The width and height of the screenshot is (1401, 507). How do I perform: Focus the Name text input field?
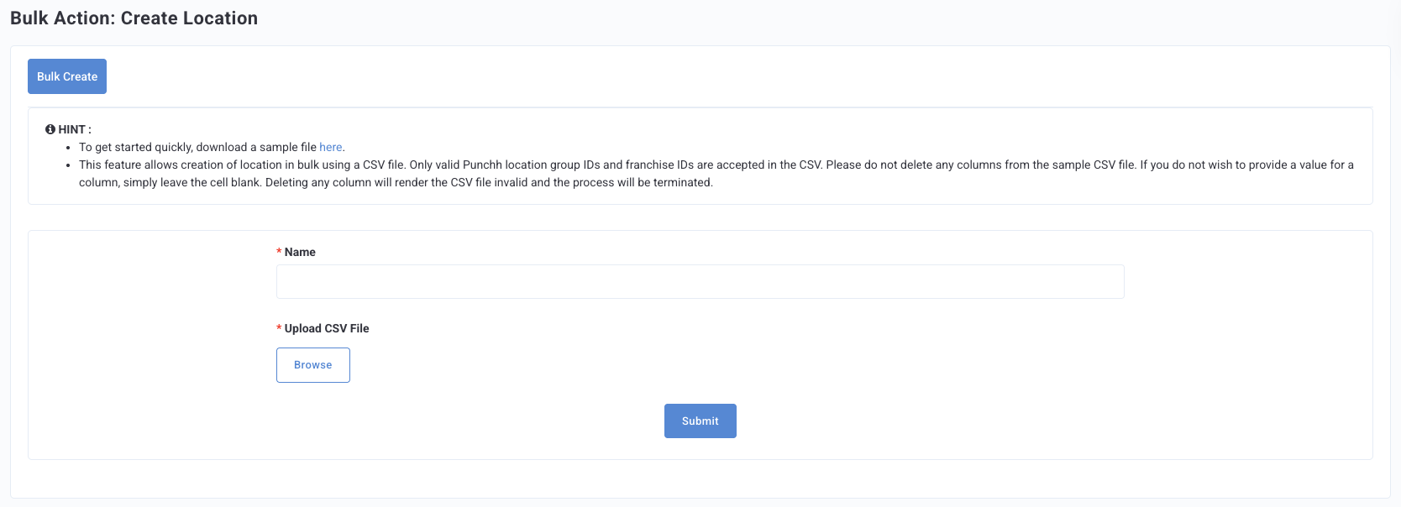[x=700, y=282]
